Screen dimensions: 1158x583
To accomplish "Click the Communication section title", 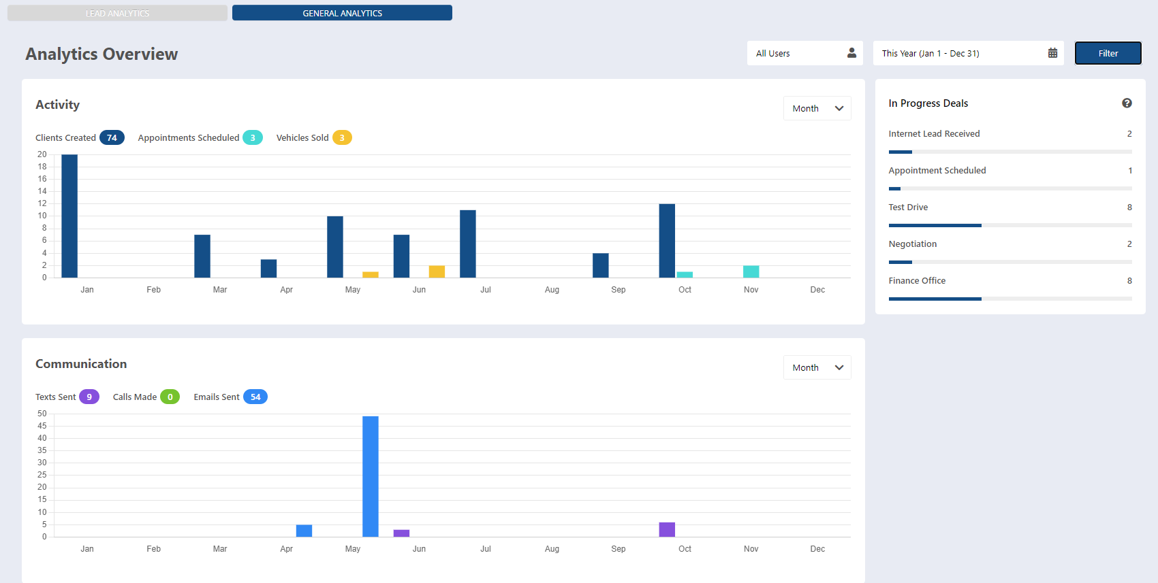I will tap(81, 364).
